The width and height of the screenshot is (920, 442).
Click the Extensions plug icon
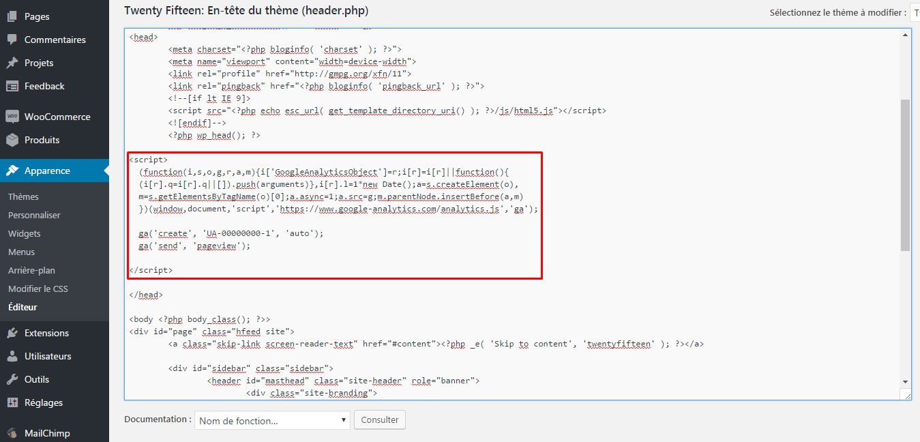12,333
